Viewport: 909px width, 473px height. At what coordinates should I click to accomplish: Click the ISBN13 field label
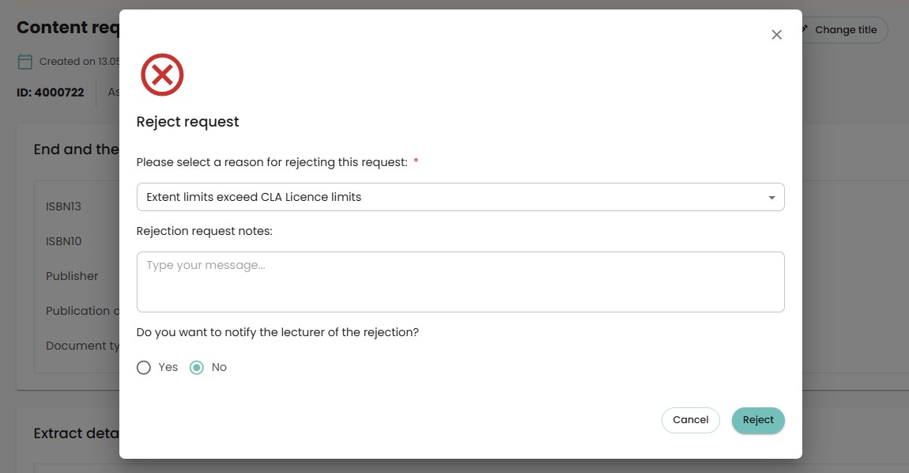(x=64, y=206)
